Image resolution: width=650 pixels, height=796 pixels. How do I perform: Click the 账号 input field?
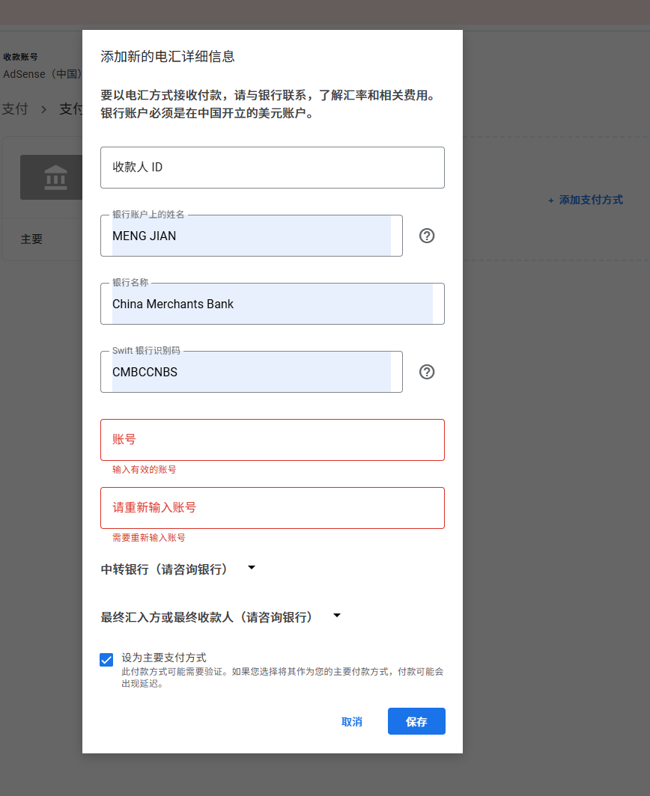[273, 440]
